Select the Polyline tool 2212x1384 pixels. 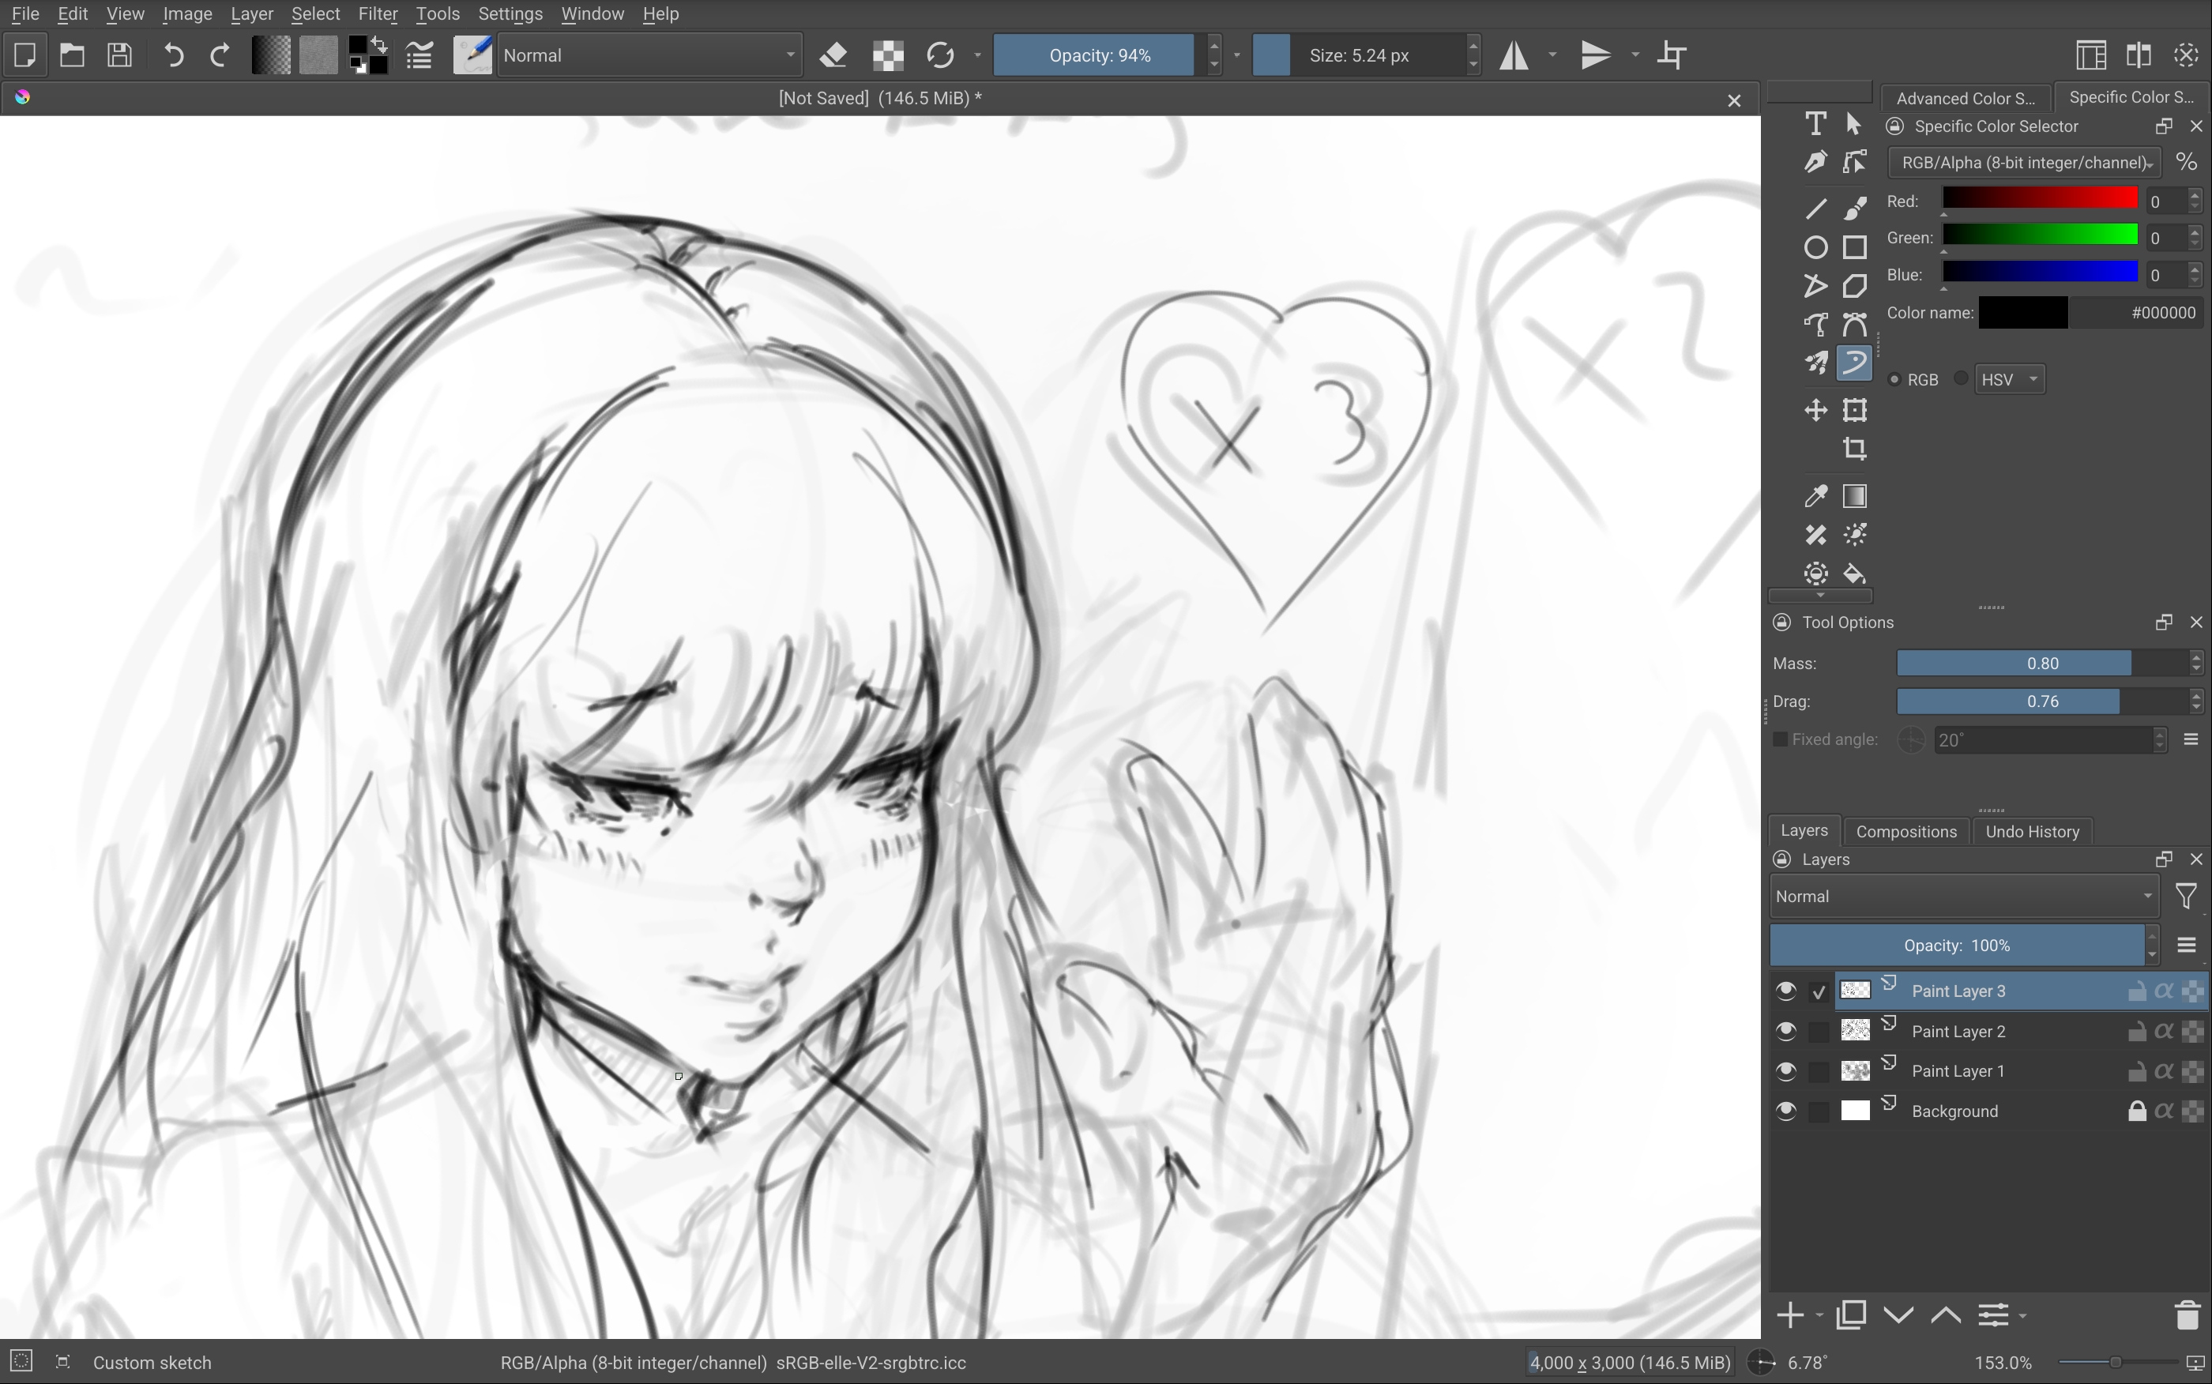click(1815, 286)
